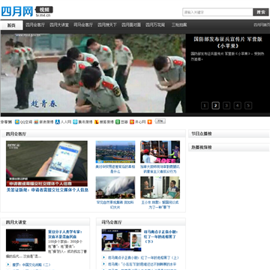Click the 四月网 logo

[x=17, y=11]
